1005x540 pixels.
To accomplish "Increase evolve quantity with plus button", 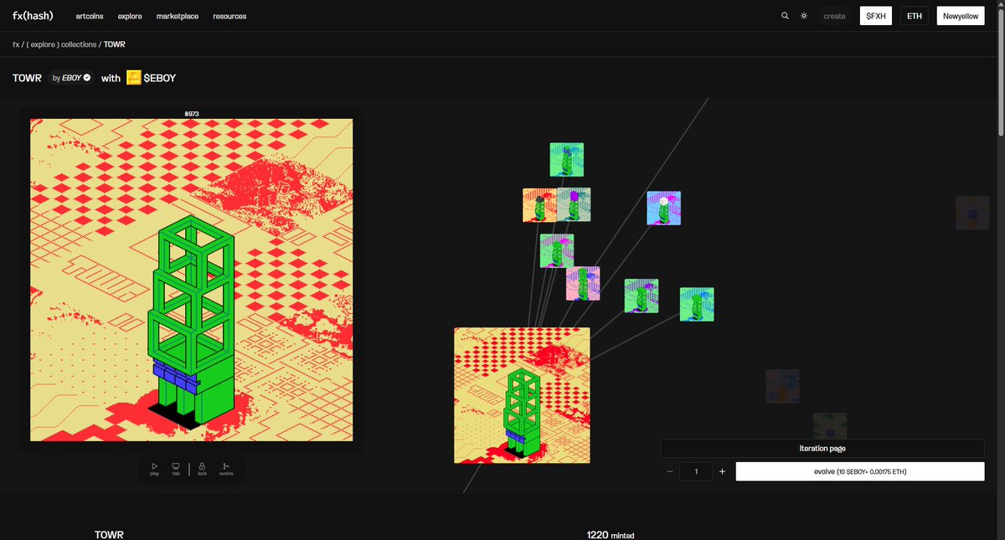I will pyautogui.click(x=722, y=471).
